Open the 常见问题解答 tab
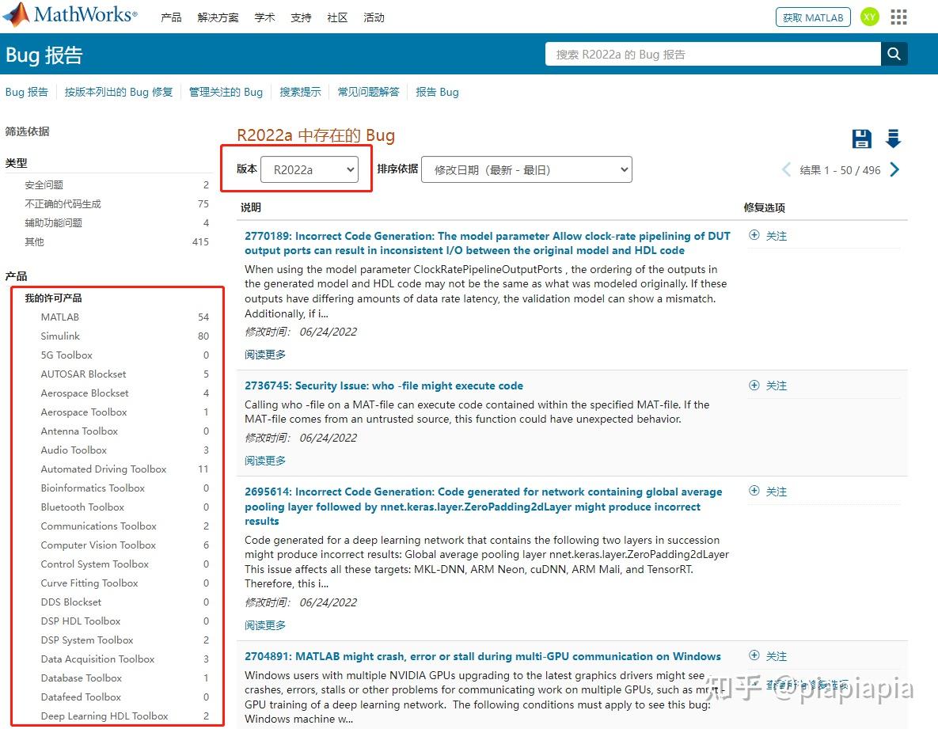Screen dimensions: 938x729 click(368, 92)
